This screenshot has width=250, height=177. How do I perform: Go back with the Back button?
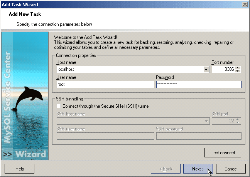[x=166, y=169]
